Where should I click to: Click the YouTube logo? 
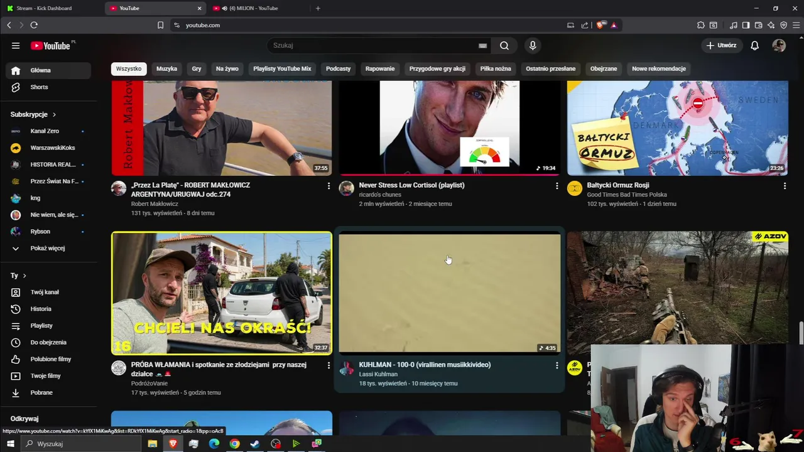click(x=51, y=45)
